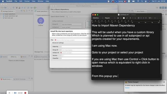This screenshot has width=167, height=94.
Task: Open Helvetica font family dropdown in TextEdit
Action: 98,18
